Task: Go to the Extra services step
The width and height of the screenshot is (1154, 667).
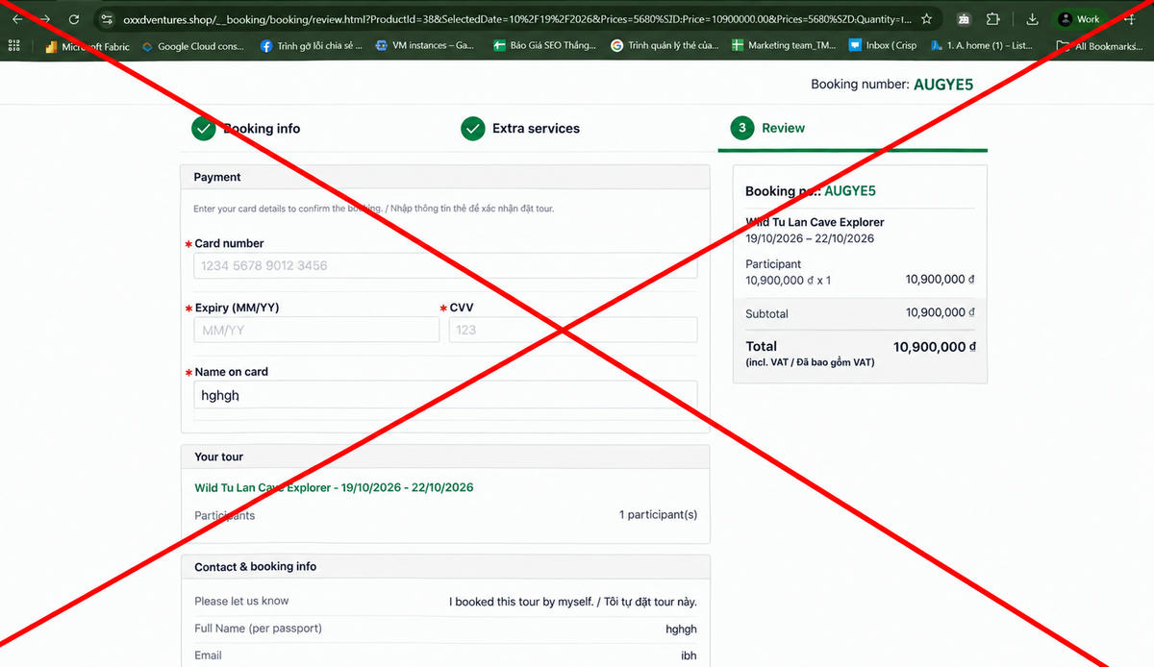Action: (x=520, y=129)
